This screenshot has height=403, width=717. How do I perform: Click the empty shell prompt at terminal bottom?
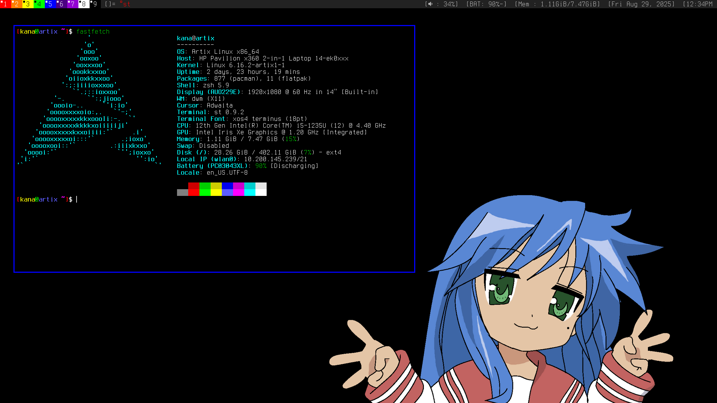[47, 200]
